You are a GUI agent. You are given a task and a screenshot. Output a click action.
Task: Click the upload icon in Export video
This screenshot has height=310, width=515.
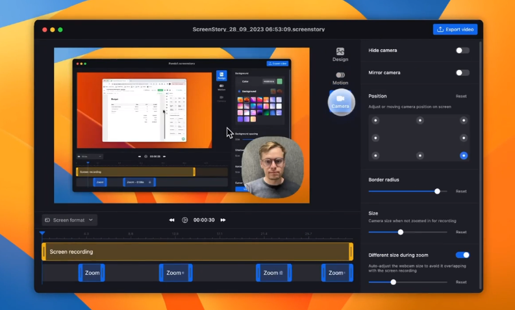click(x=440, y=29)
